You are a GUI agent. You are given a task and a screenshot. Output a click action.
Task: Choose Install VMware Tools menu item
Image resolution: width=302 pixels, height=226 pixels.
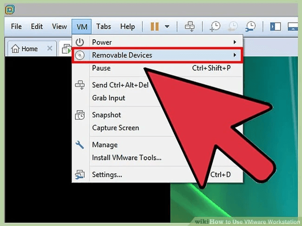coord(127,157)
